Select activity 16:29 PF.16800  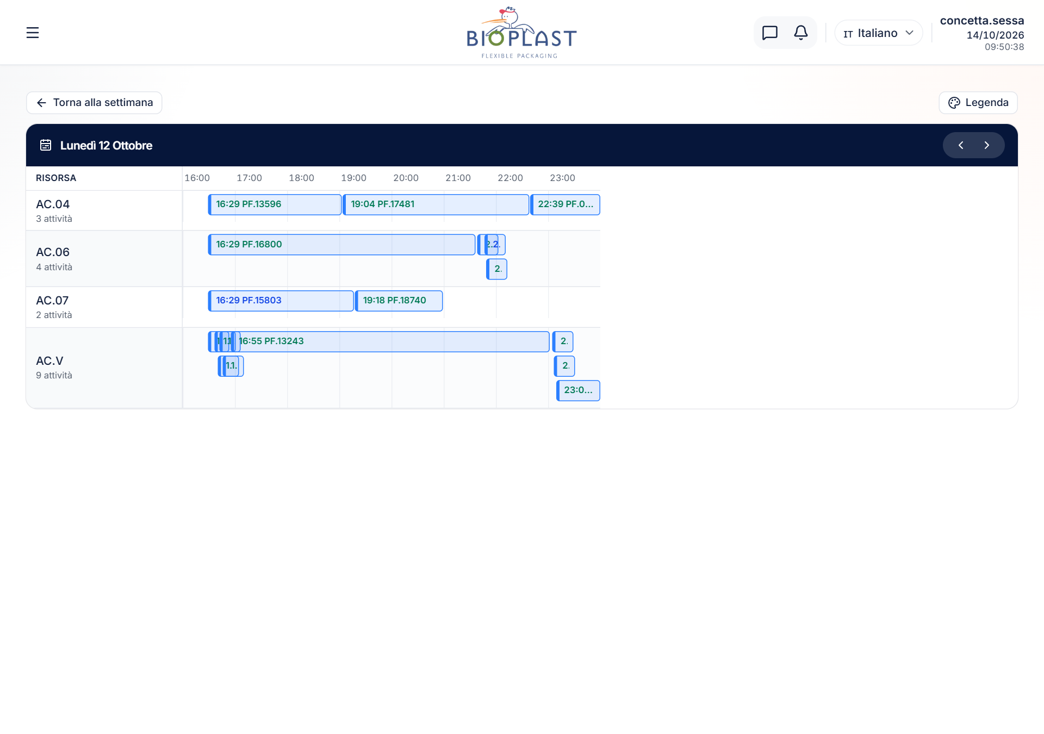coord(341,245)
